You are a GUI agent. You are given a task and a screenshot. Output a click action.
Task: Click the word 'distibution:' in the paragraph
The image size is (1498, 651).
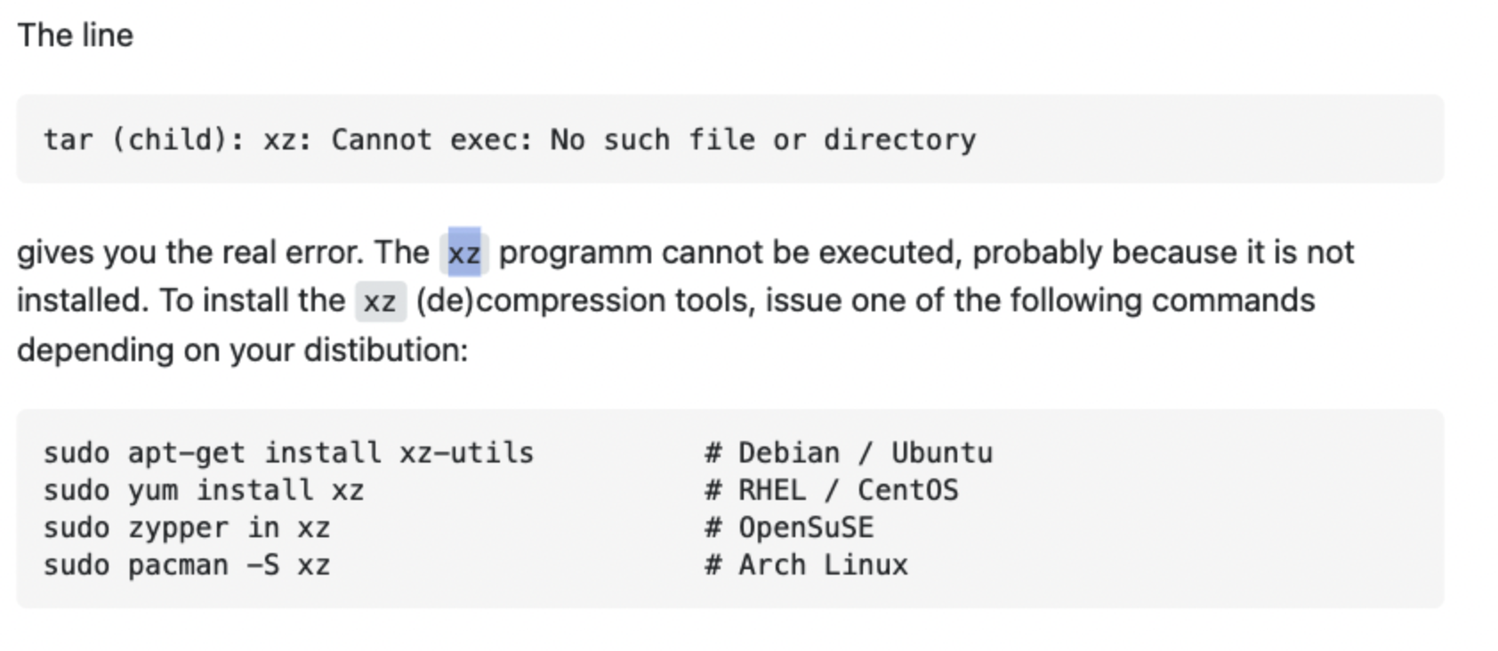(386, 350)
